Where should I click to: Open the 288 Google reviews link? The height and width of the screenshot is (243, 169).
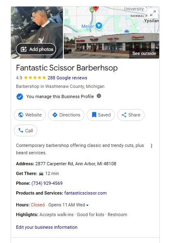point(67,78)
